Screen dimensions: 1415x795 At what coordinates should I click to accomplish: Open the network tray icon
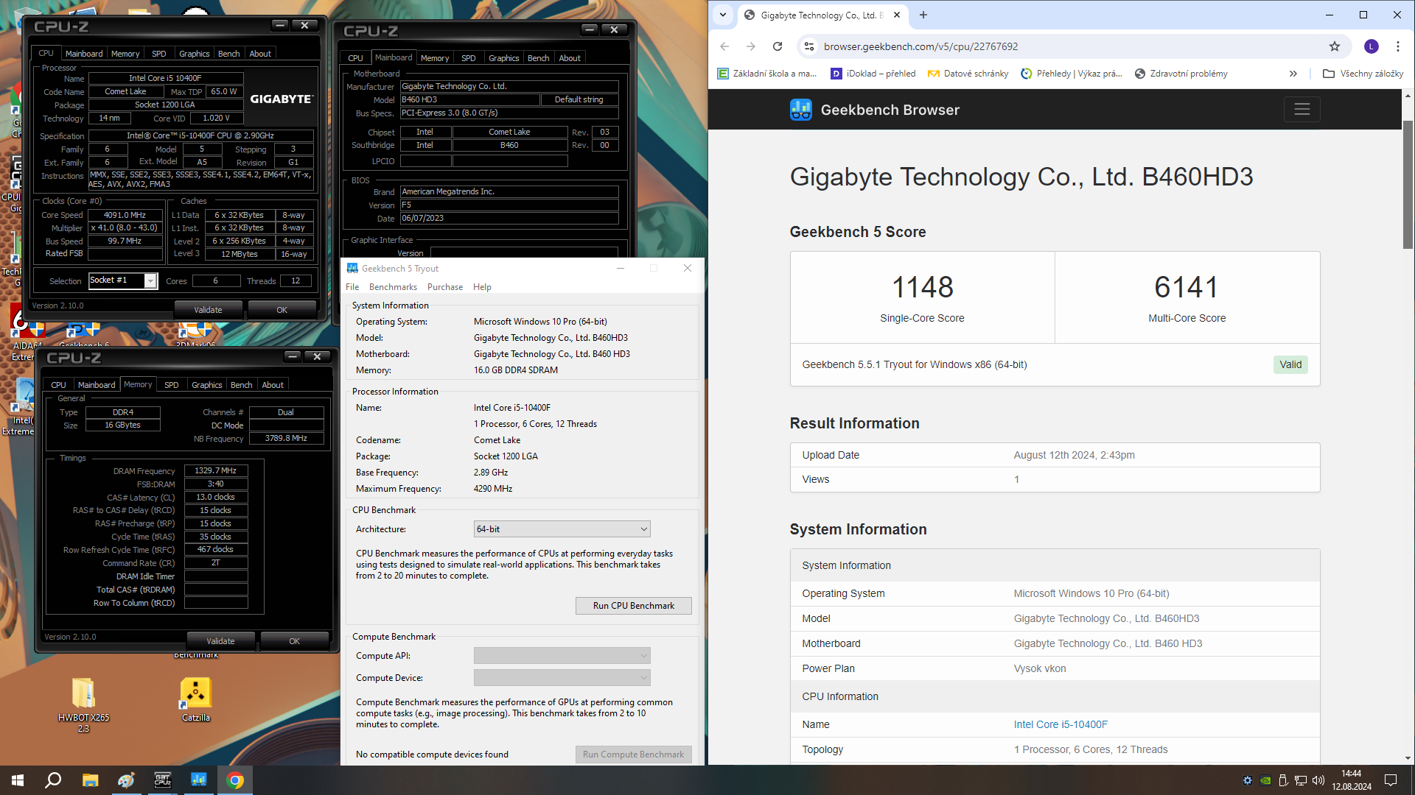1300,780
